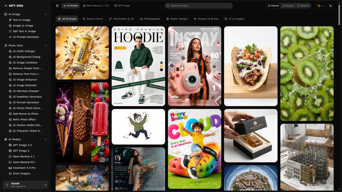Select the All Prompts category tab

click(67, 19)
